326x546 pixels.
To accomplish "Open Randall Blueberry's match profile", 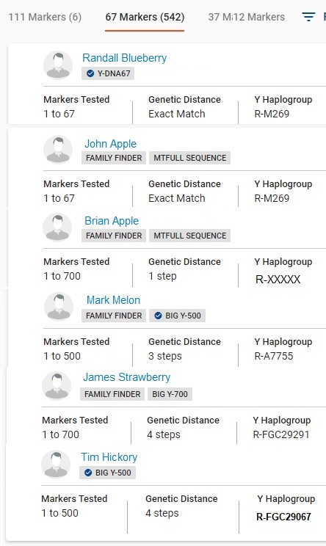I will 124,58.
